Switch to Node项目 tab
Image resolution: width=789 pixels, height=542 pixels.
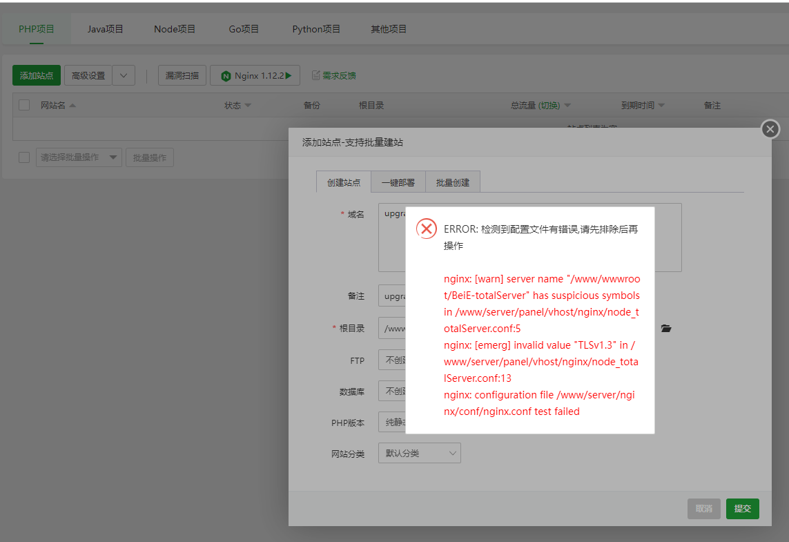pos(175,29)
